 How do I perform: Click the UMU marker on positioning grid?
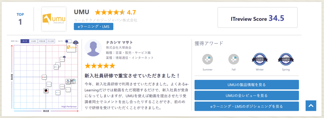pos(72,48)
